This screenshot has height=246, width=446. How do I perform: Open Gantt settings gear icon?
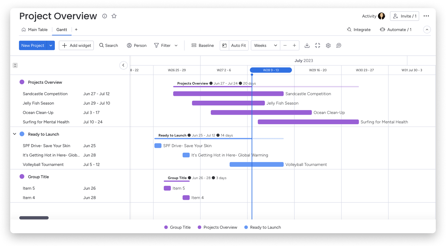(328, 46)
